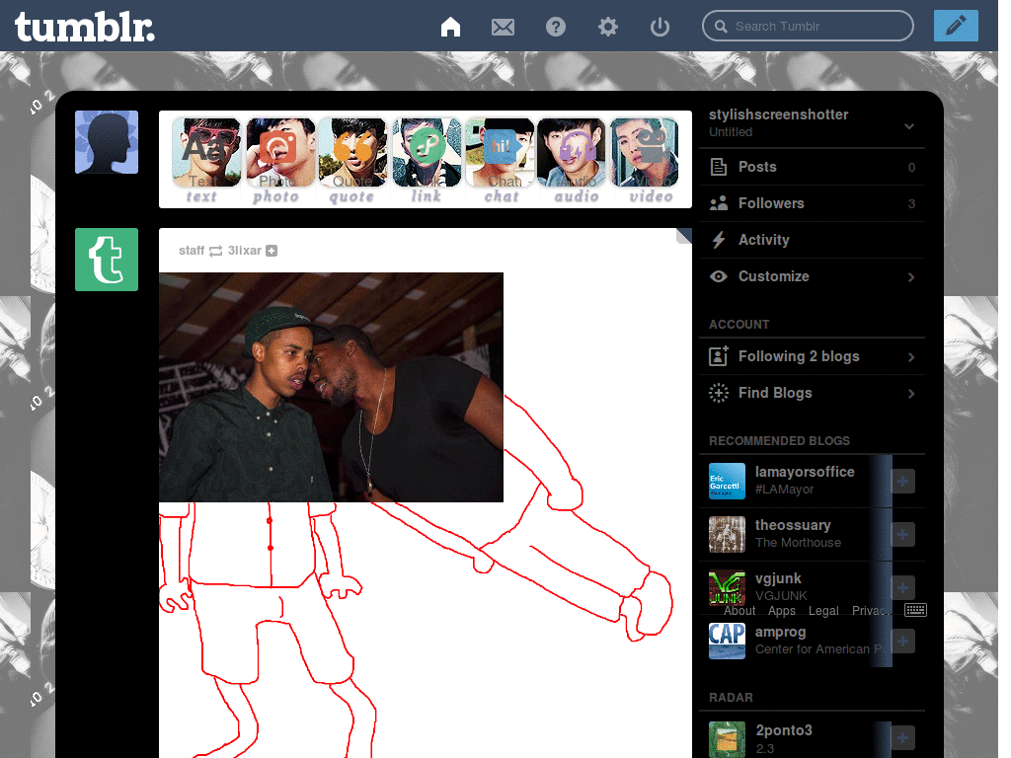Screen dimensions: 1011x758
Task: Click the blue pencil compose button
Action: (956, 26)
